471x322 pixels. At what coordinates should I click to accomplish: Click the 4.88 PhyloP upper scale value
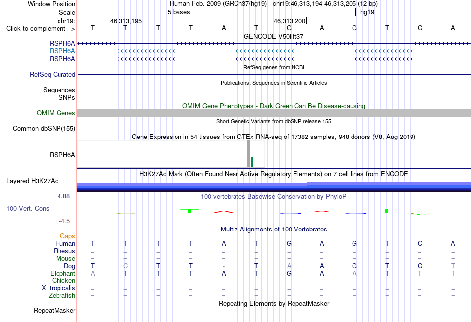(63, 196)
